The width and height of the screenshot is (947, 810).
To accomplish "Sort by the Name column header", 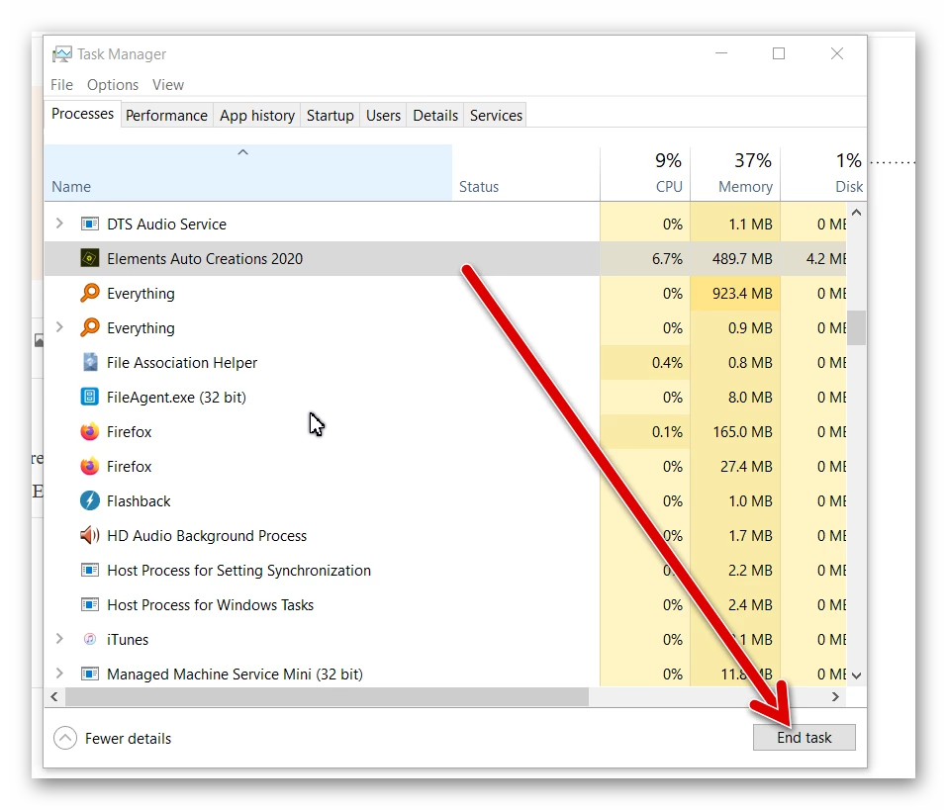I will pos(248,173).
